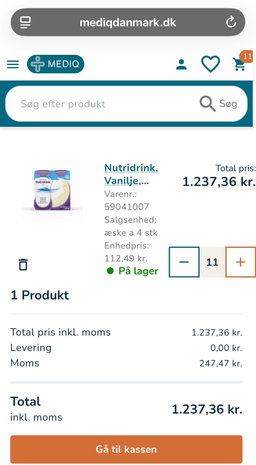This screenshot has height=465, width=256.
Task: Increase Nutridrink quantity with plus button
Action: coord(240,262)
